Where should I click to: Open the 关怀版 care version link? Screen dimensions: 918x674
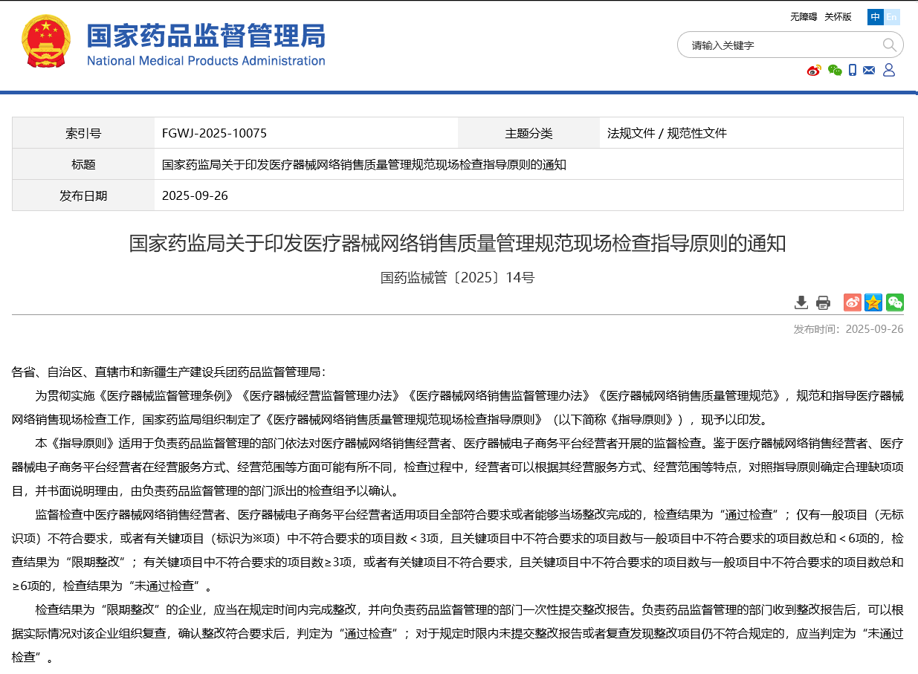tap(839, 16)
